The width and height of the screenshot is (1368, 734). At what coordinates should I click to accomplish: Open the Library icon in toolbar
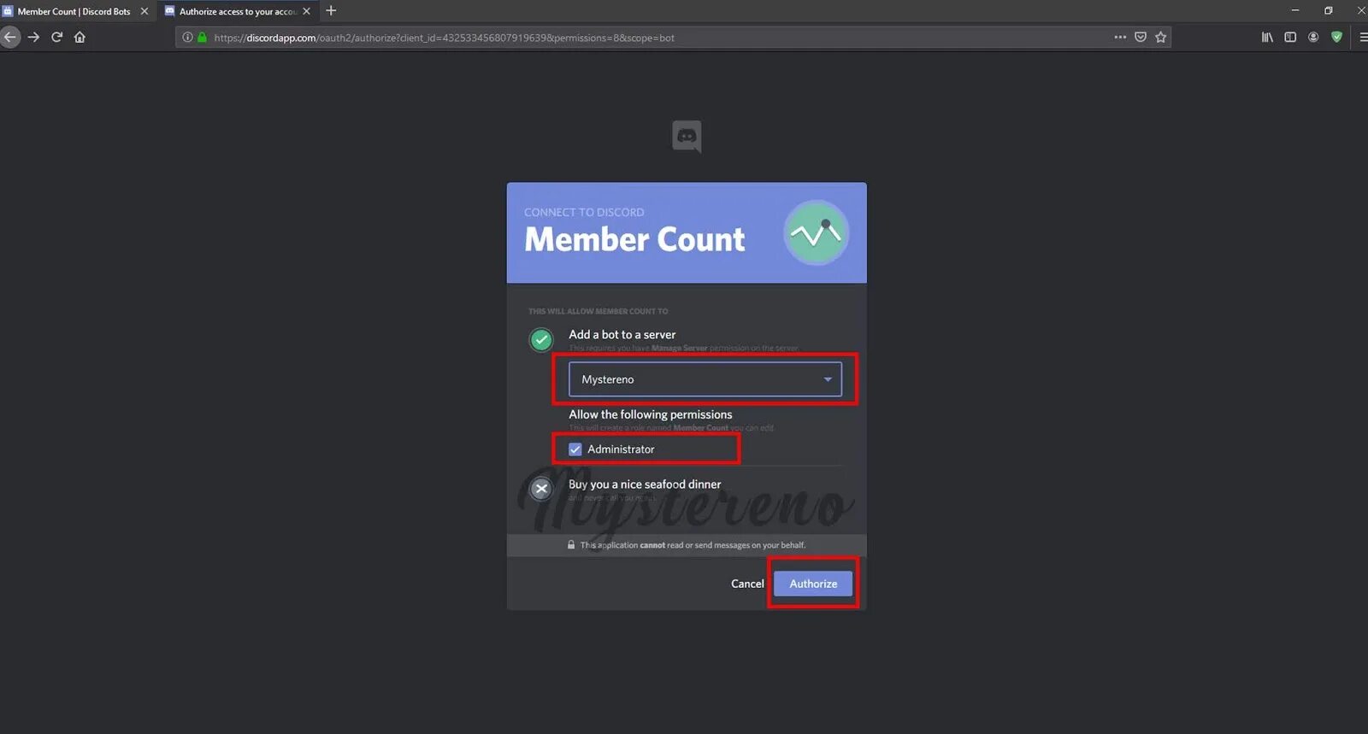click(1267, 37)
